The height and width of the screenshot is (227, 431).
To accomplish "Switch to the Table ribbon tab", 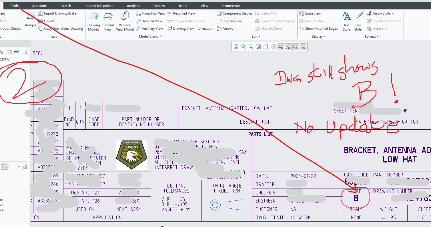I will (14, 6).
